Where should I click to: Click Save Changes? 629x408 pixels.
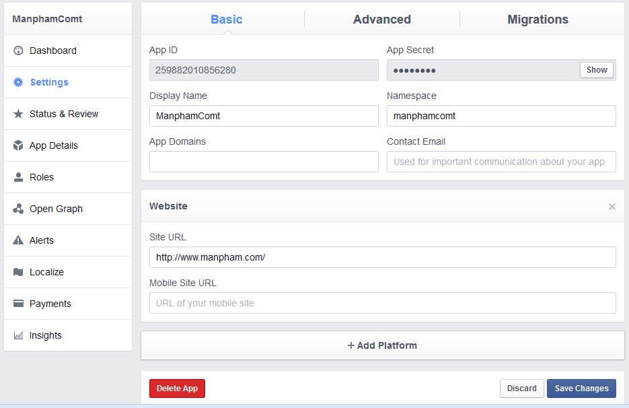coord(581,388)
